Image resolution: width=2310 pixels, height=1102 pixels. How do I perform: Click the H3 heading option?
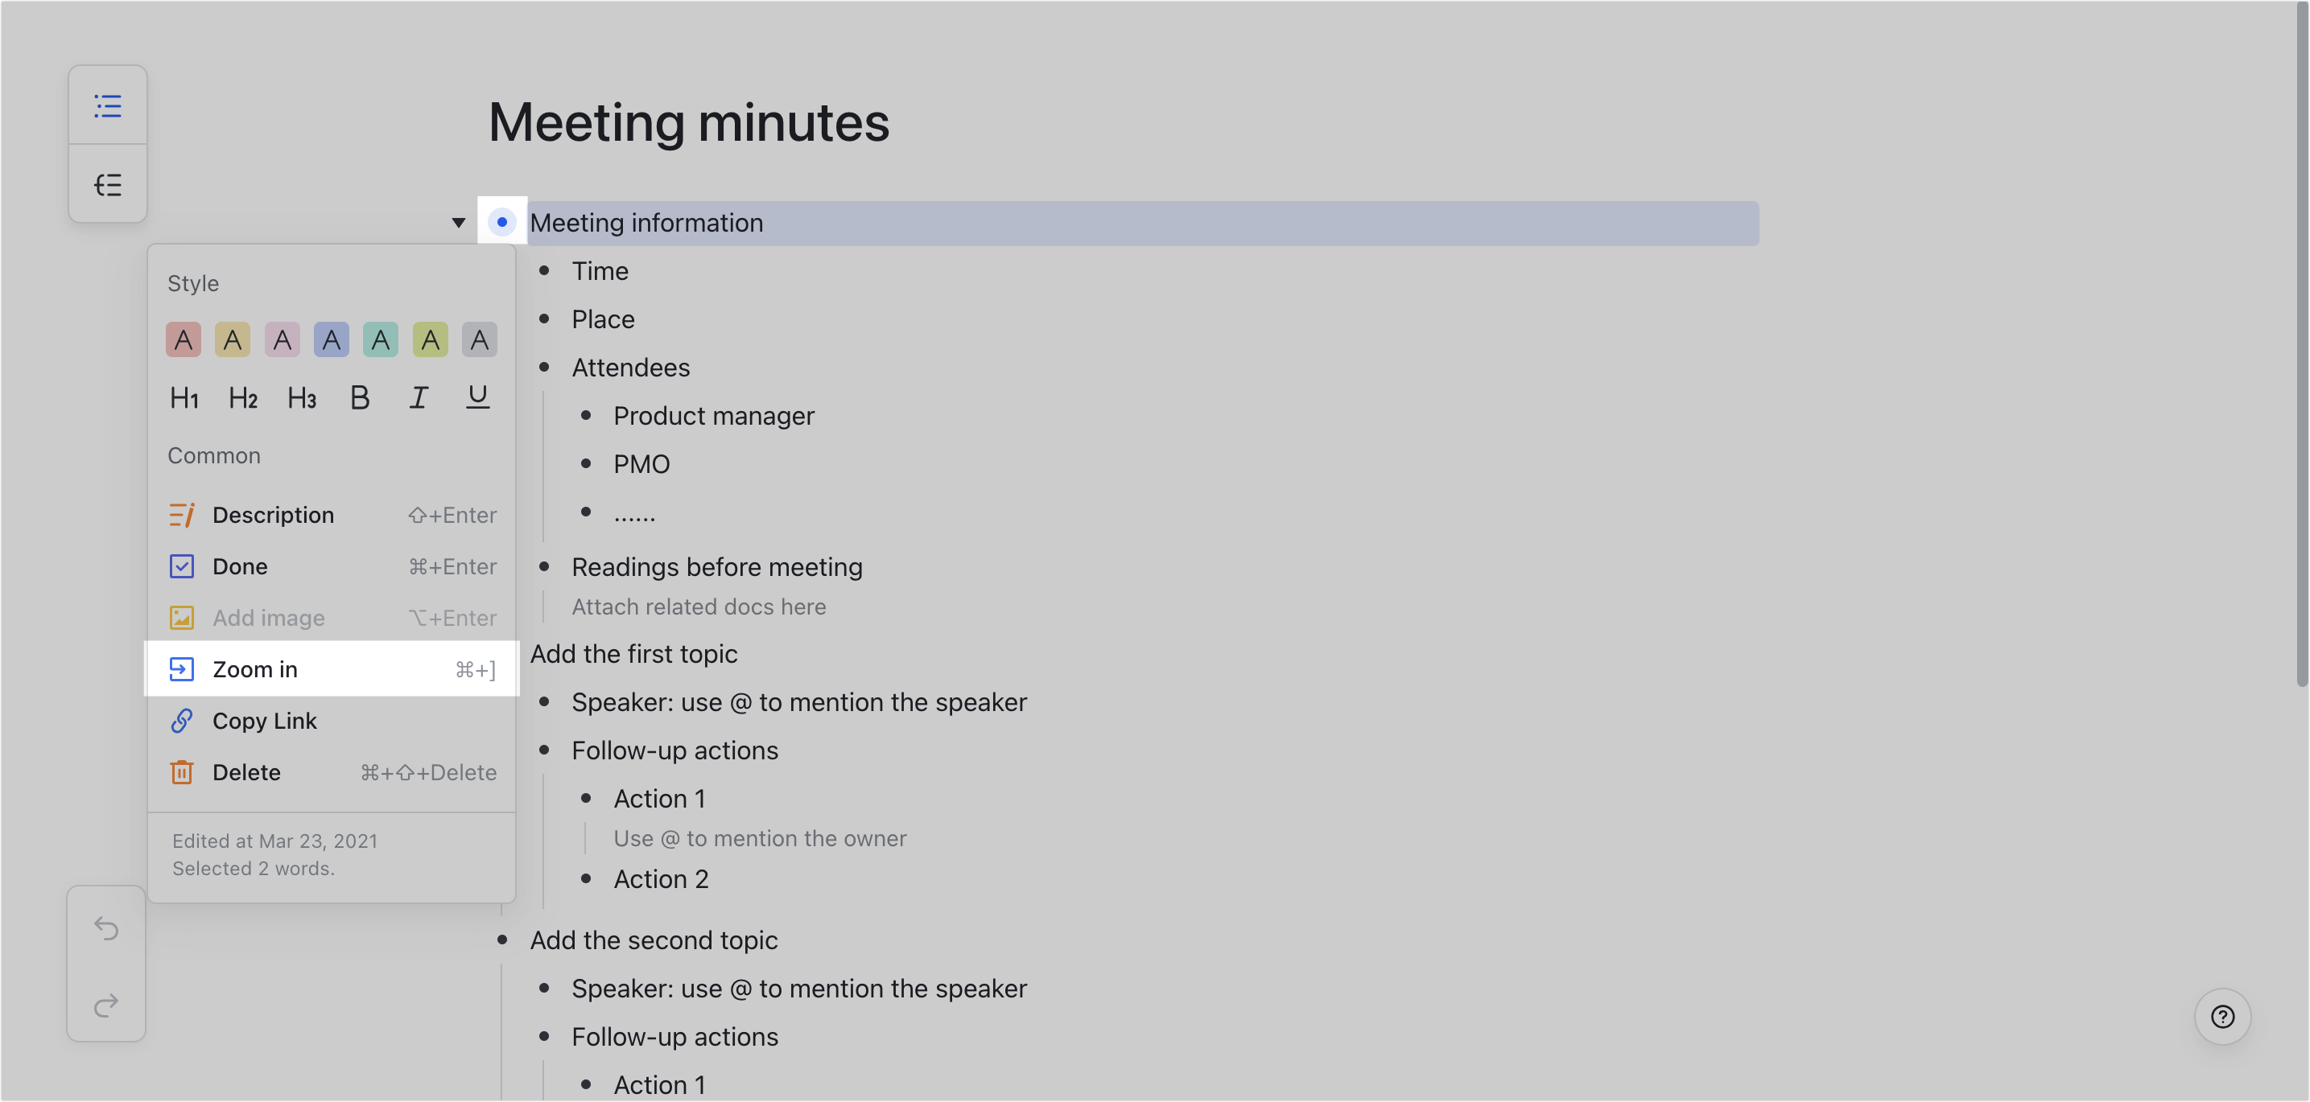pyautogui.click(x=301, y=398)
